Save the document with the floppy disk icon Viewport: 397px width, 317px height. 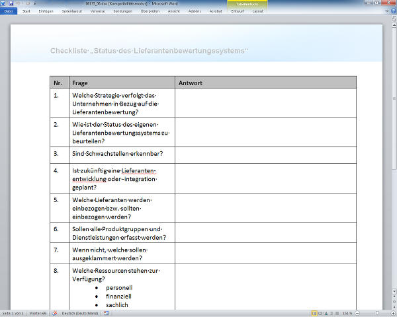point(11,3)
